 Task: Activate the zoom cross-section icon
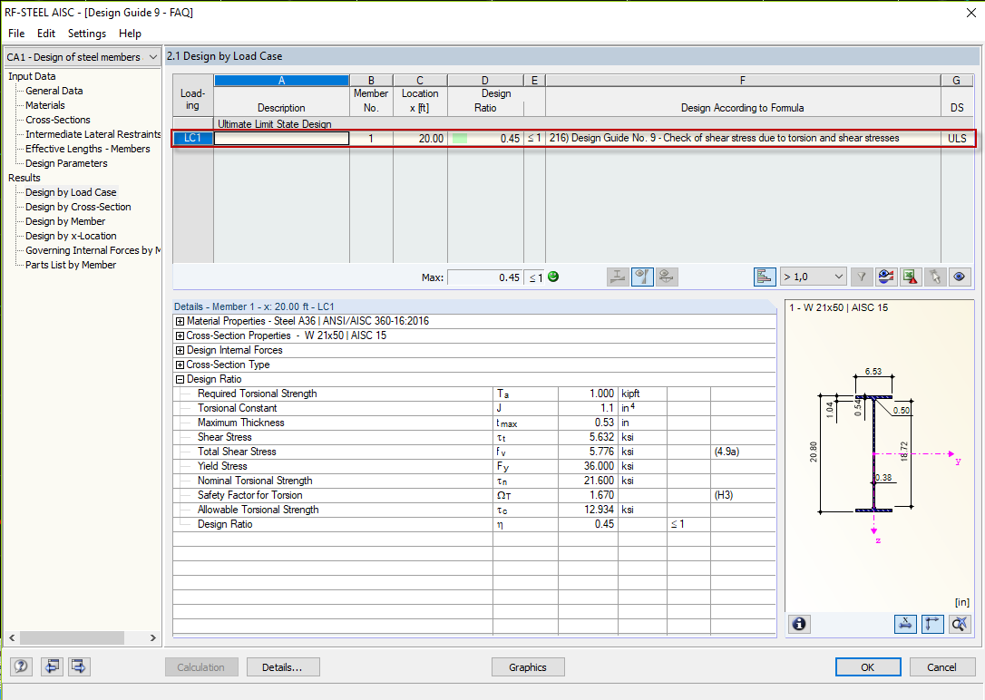(960, 624)
